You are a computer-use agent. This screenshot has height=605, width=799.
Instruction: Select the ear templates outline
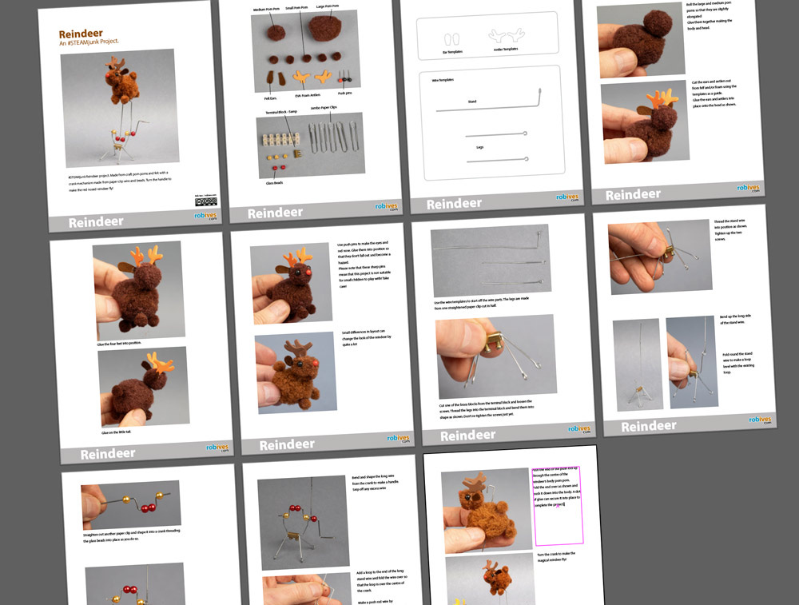click(x=452, y=40)
